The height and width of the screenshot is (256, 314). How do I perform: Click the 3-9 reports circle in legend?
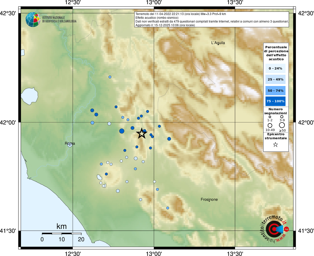click(x=282, y=117)
